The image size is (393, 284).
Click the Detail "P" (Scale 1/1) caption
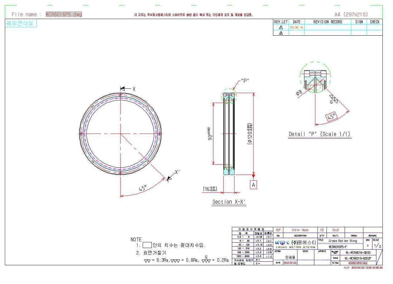319,134
